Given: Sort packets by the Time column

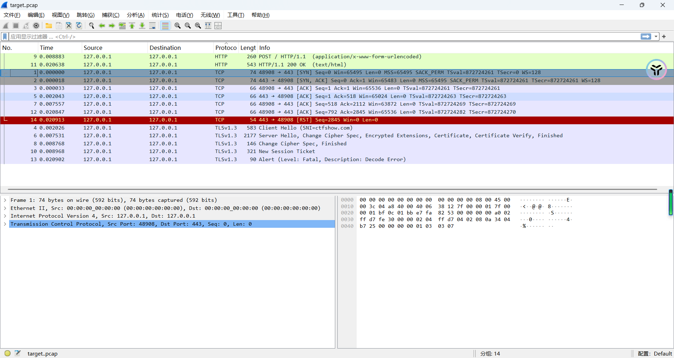Looking at the screenshot, I should 60,48.
